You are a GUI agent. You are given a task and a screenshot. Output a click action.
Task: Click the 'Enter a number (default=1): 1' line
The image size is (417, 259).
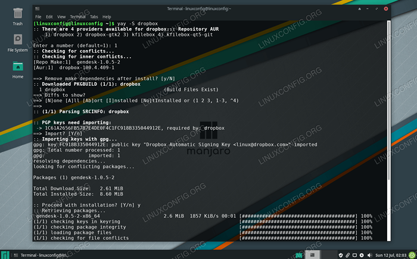coord(75,46)
